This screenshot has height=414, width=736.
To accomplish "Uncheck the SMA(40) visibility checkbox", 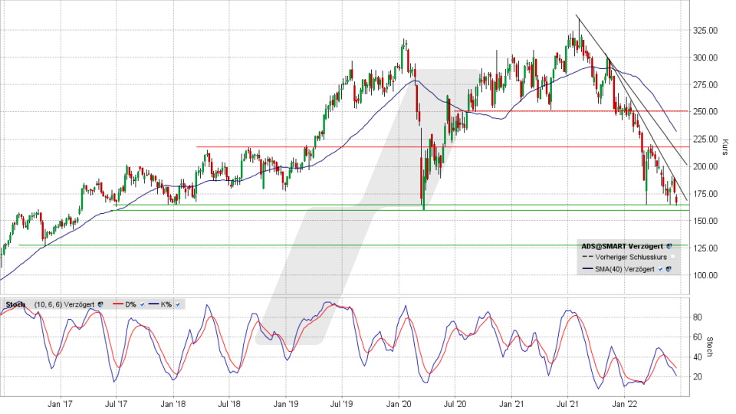I will (x=660, y=269).
